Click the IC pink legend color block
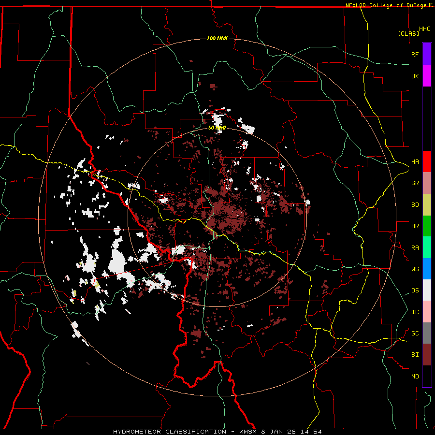The width and height of the screenshot is (435, 435). point(427,312)
